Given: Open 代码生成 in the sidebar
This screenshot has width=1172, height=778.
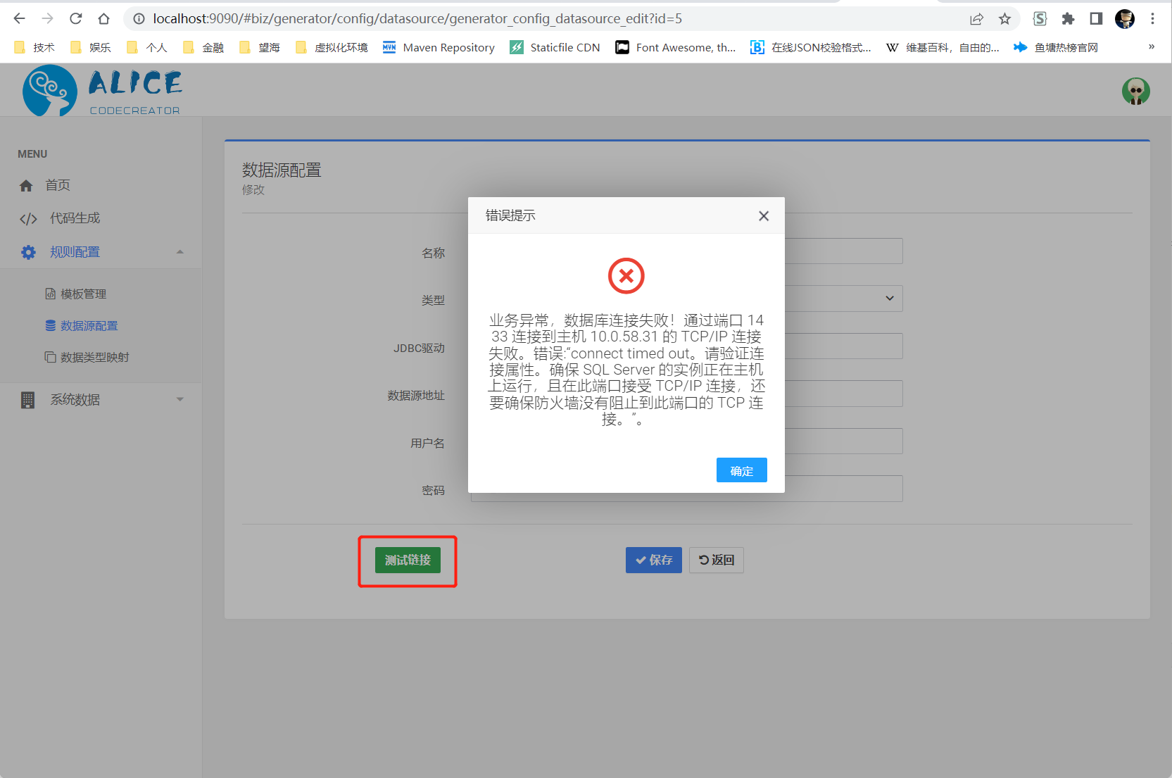Looking at the screenshot, I should click(75, 218).
